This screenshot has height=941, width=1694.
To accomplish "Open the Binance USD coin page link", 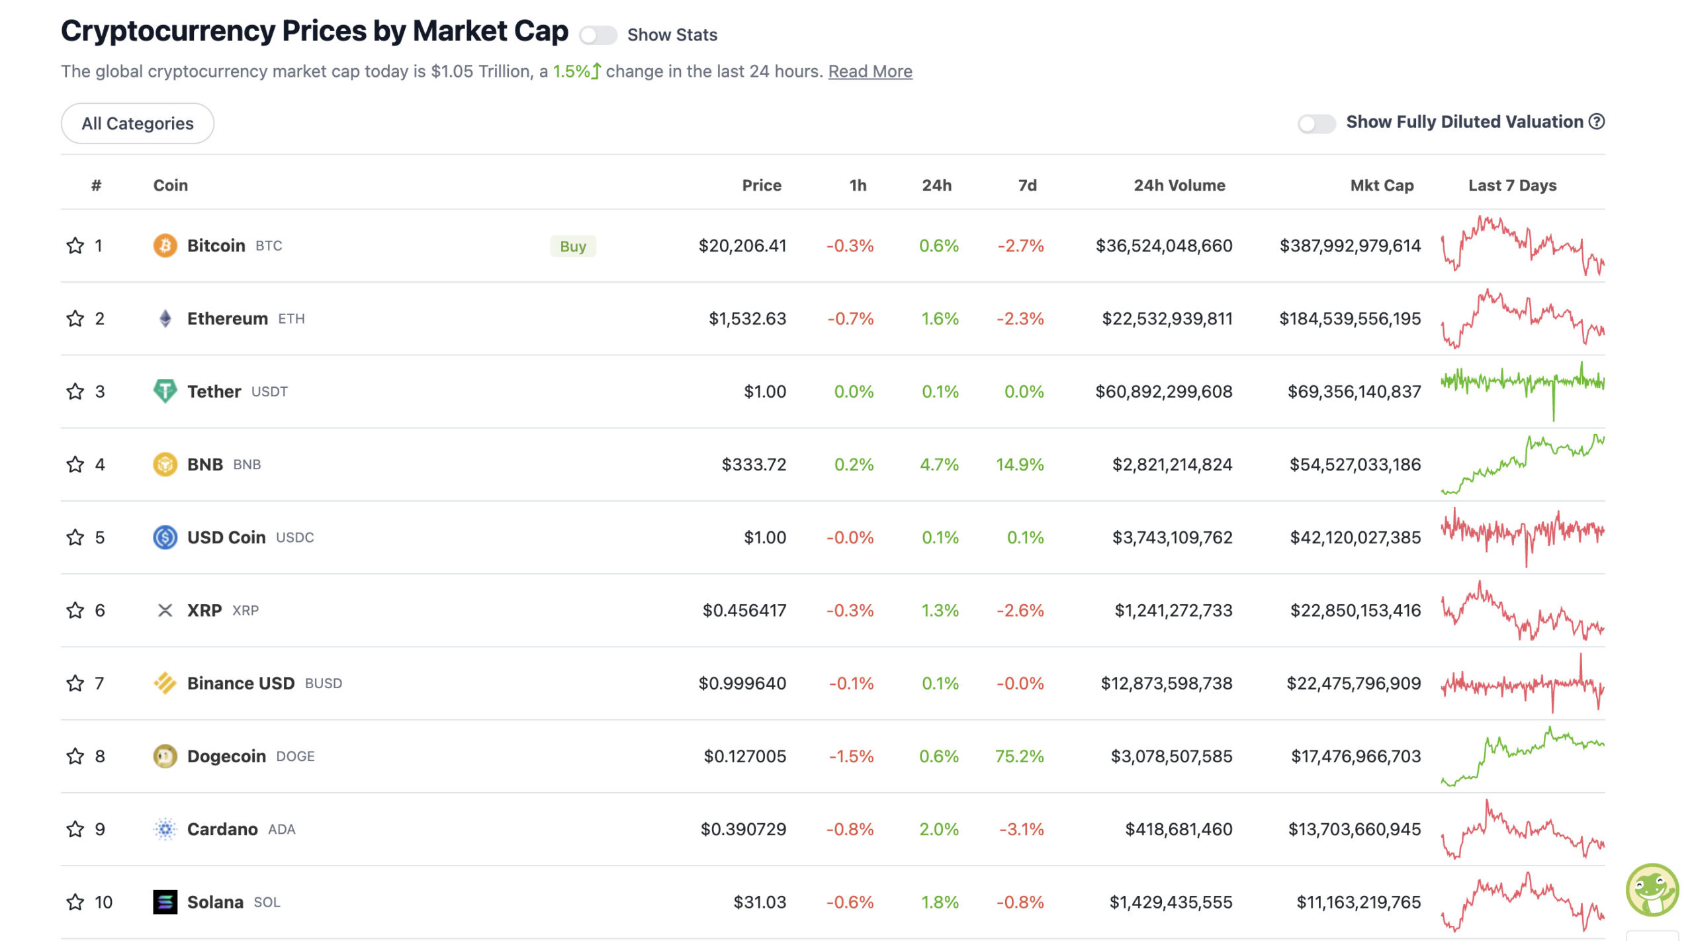I will 241,683.
